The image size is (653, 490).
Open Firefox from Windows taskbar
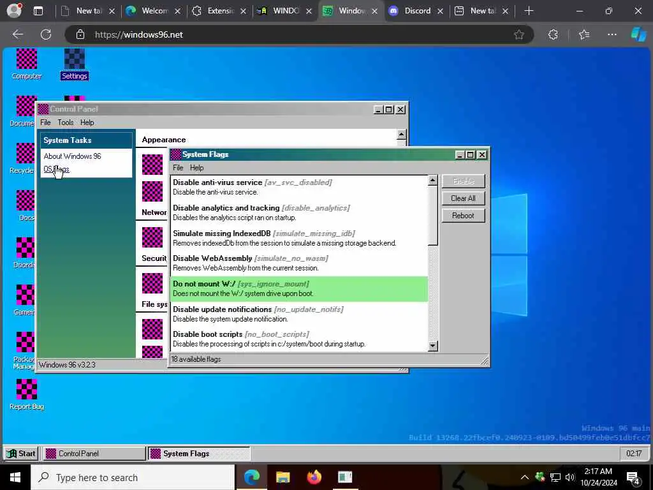pos(314,477)
